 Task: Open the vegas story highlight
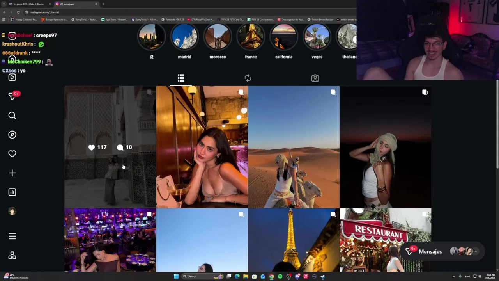pyautogui.click(x=317, y=37)
